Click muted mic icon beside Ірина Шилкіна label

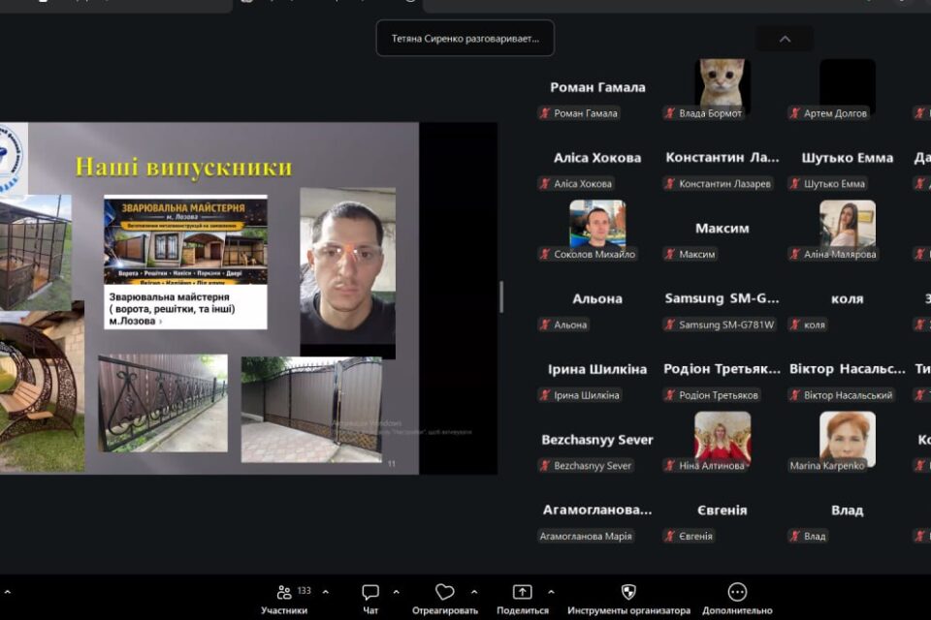[x=545, y=395]
